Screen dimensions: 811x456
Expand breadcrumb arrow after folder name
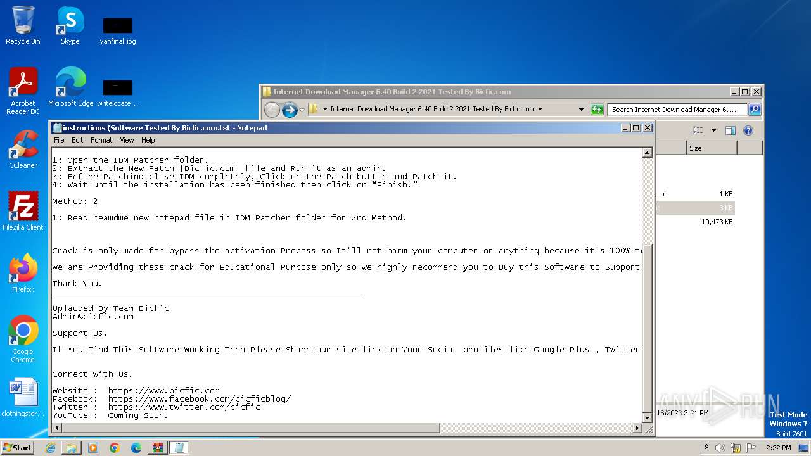[540, 110]
